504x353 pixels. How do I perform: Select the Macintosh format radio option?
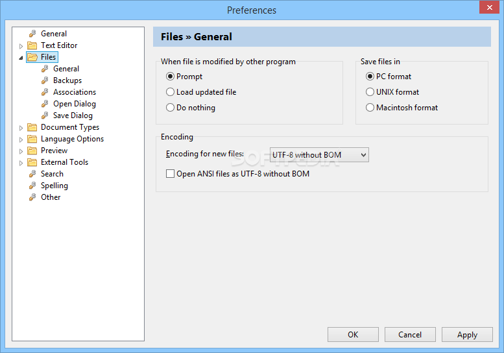coord(370,108)
